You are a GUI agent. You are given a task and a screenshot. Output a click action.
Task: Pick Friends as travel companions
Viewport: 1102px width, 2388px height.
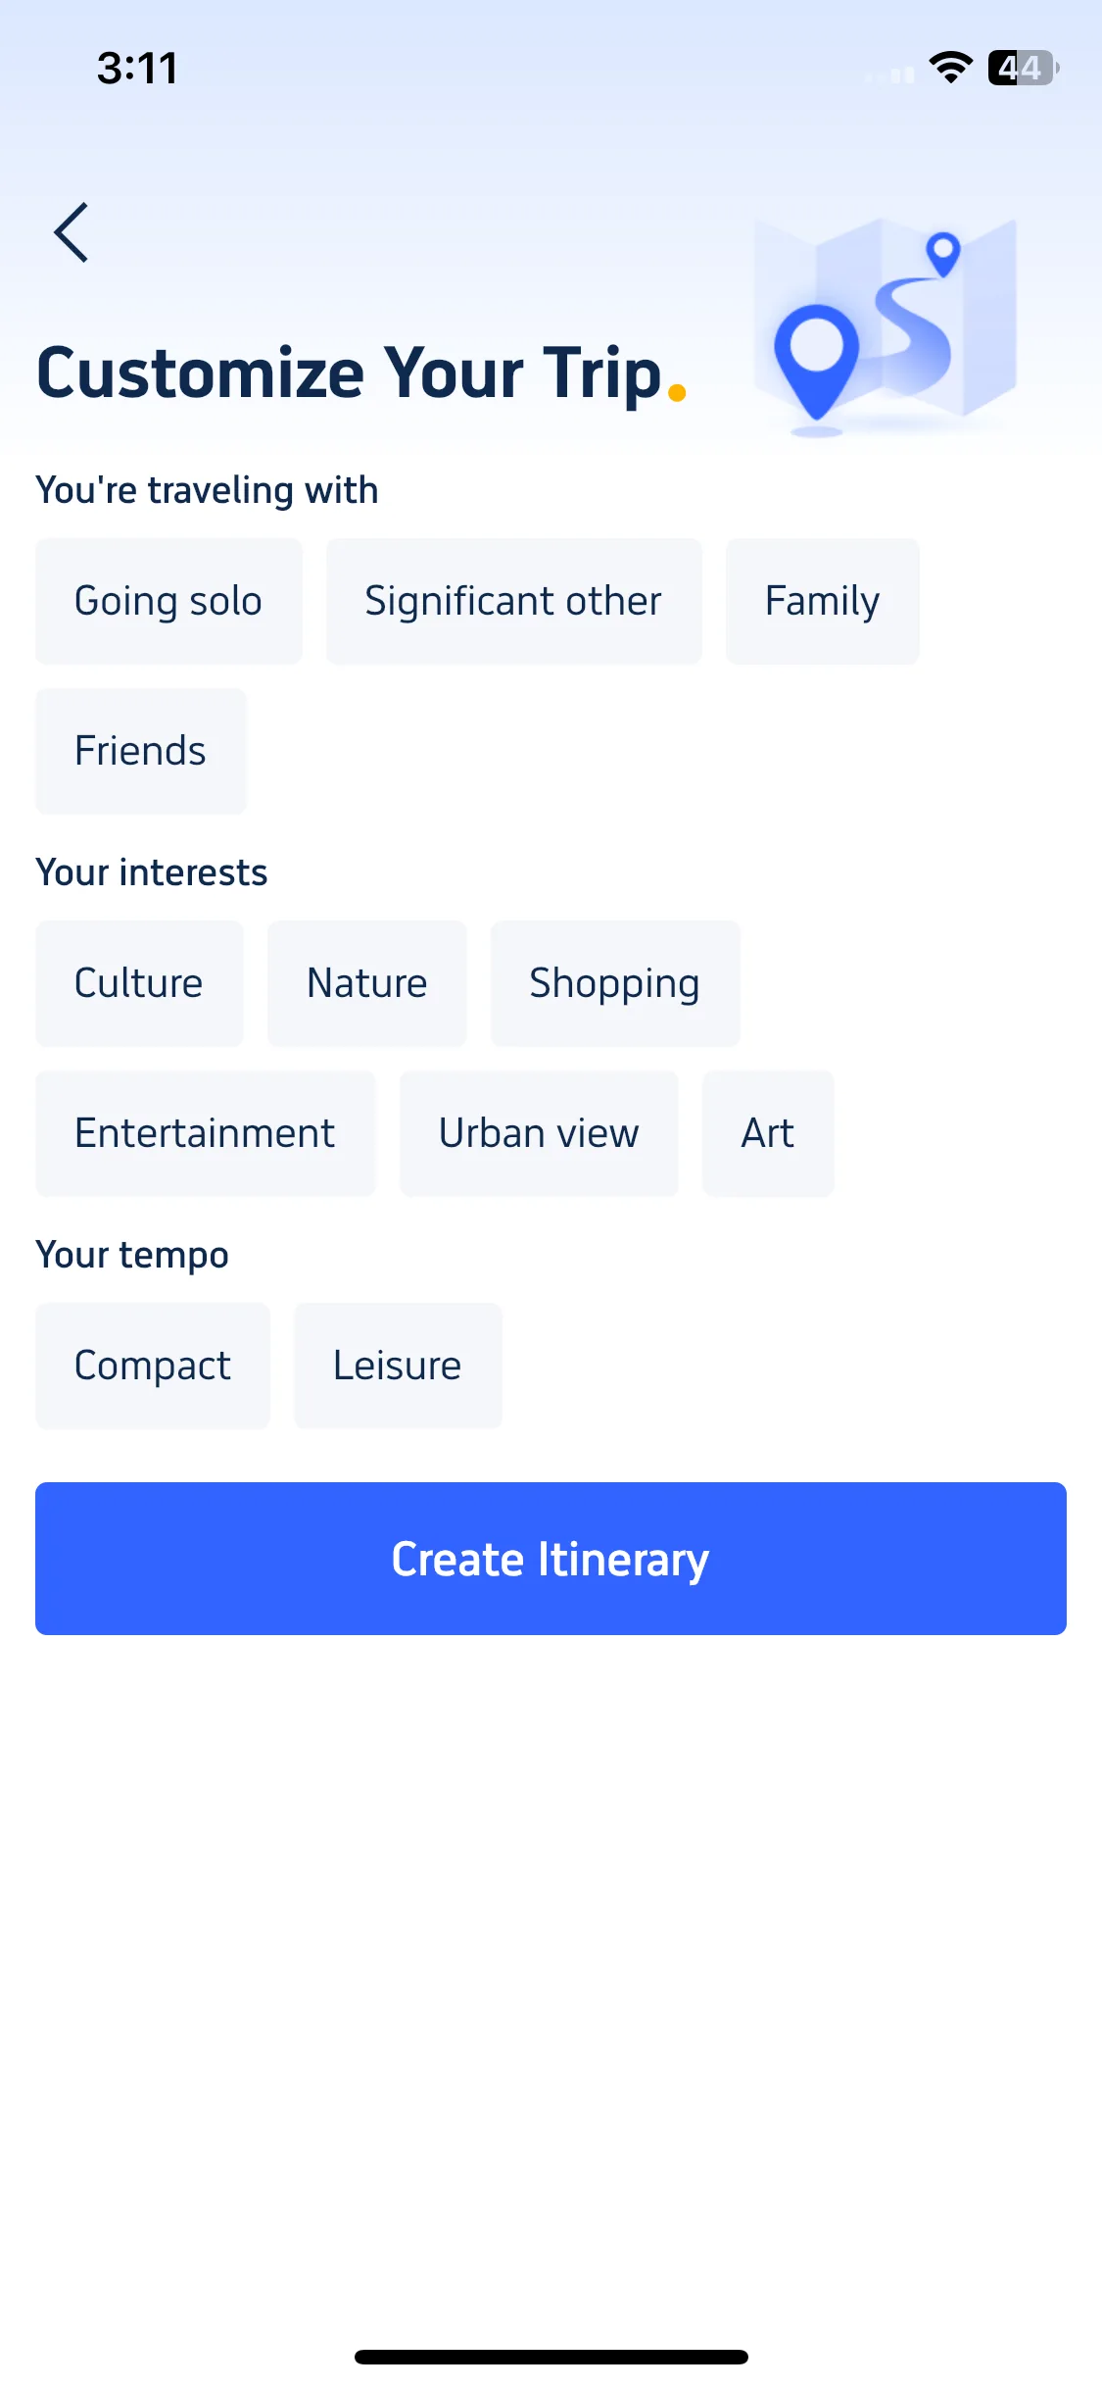coord(140,751)
